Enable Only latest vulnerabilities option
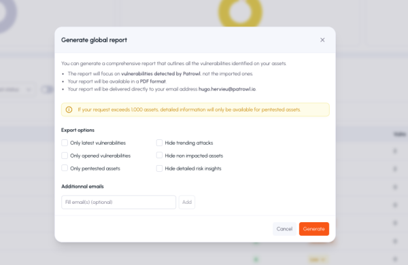The height and width of the screenshot is (265, 408). click(65, 143)
